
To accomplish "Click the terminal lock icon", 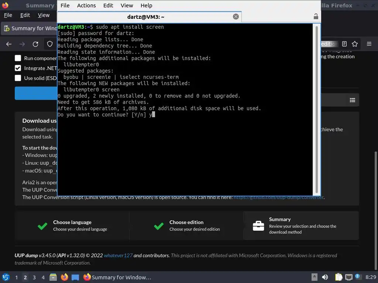I will point(316,16).
